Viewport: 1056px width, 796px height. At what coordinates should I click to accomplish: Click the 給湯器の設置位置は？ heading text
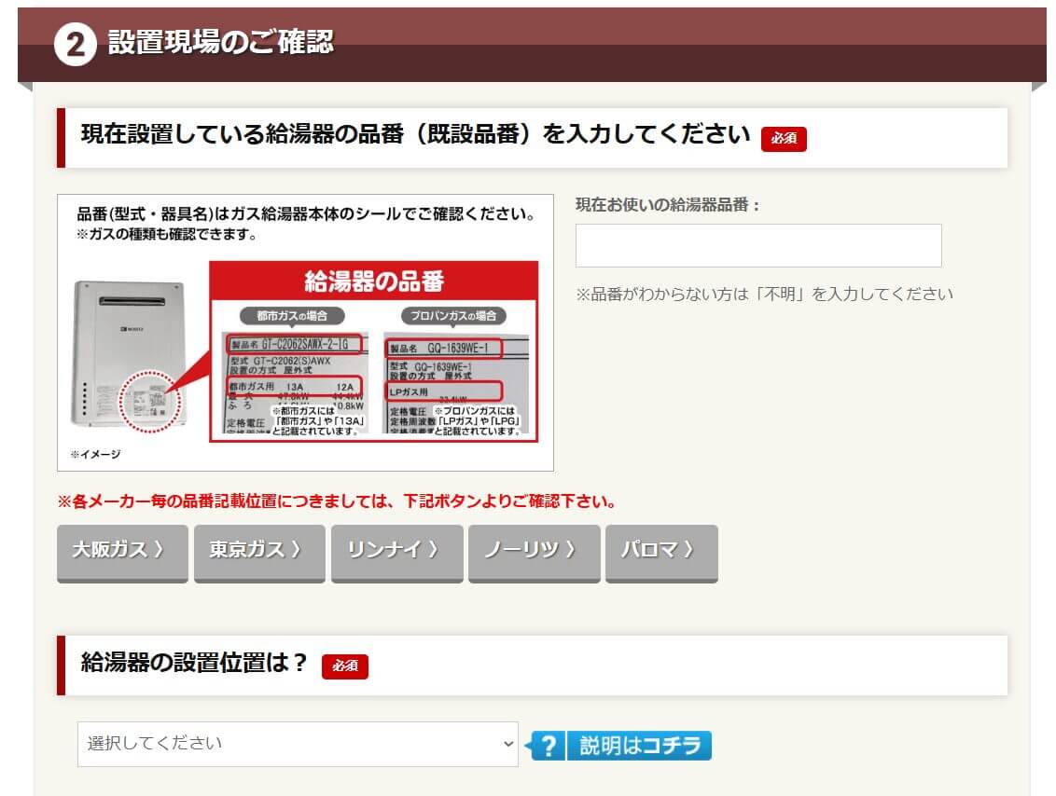[194, 663]
